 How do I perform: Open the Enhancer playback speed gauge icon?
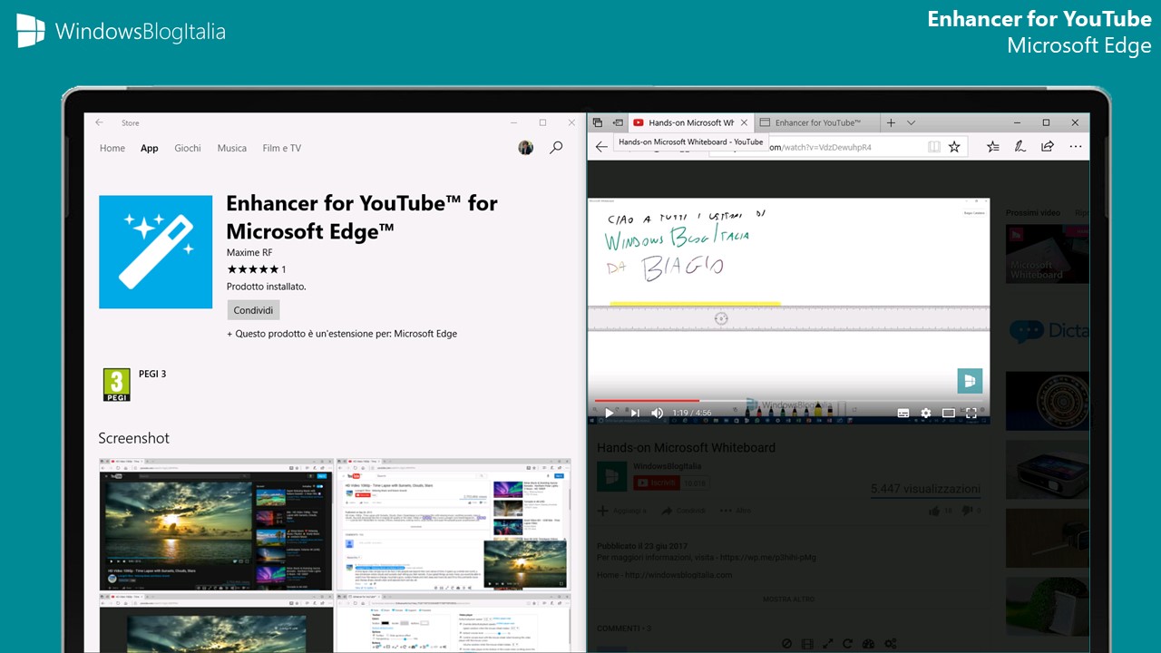tap(869, 644)
